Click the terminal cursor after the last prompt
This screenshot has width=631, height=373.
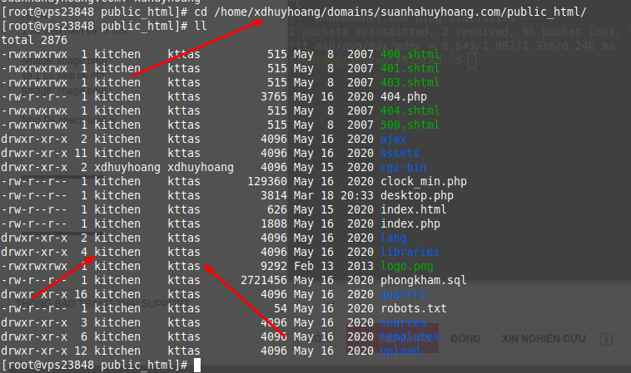(x=197, y=365)
